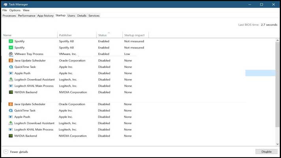Switch to the Processes tab
281x158 pixels.
coord(9,16)
